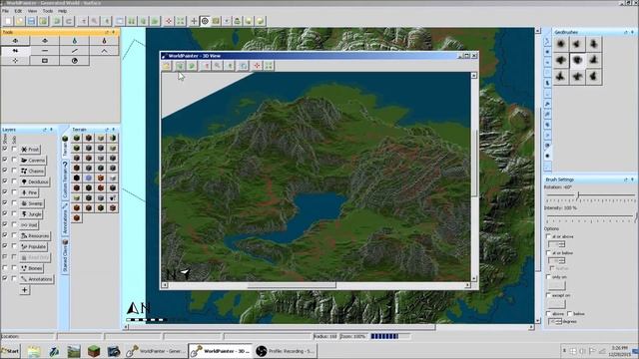The width and height of the screenshot is (639, 359).
Task: Enable the 'except on' option checkbox
Action: tap(548, 295)
